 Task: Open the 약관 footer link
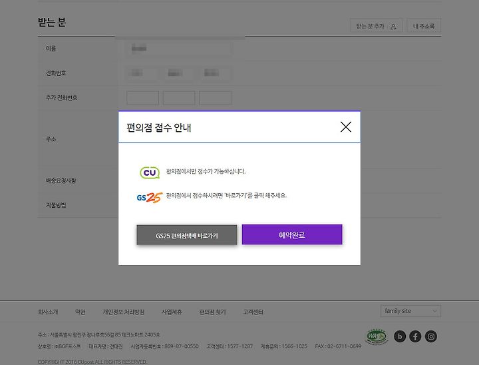click(80, 312)
